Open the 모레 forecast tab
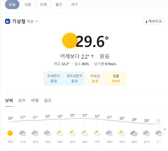This screenshot has height=151, width=168. point(43,5)
